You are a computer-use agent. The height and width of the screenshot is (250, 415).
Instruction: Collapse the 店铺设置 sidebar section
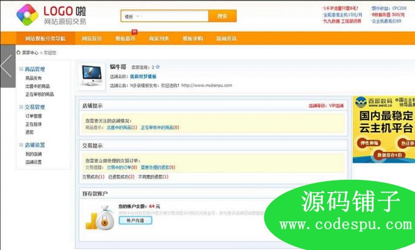(21, 145)
